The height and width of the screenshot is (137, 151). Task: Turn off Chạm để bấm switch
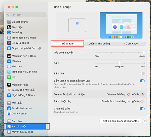tap(142, 108)
